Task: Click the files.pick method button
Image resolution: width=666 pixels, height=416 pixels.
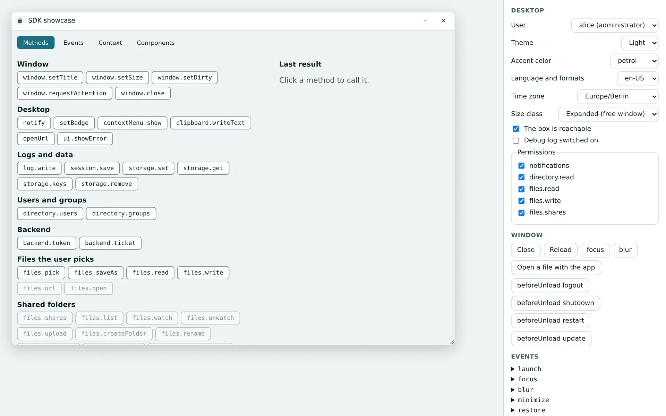Action: tap(41, 273)
